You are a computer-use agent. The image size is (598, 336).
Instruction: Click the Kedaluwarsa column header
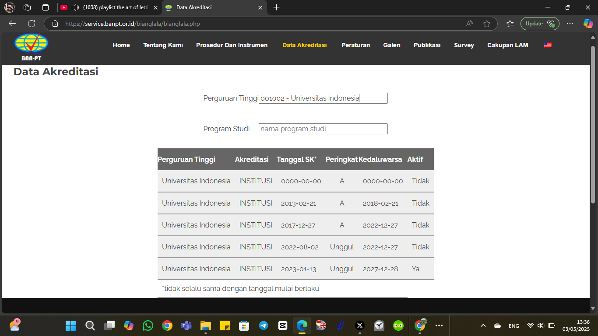(380, 159)
